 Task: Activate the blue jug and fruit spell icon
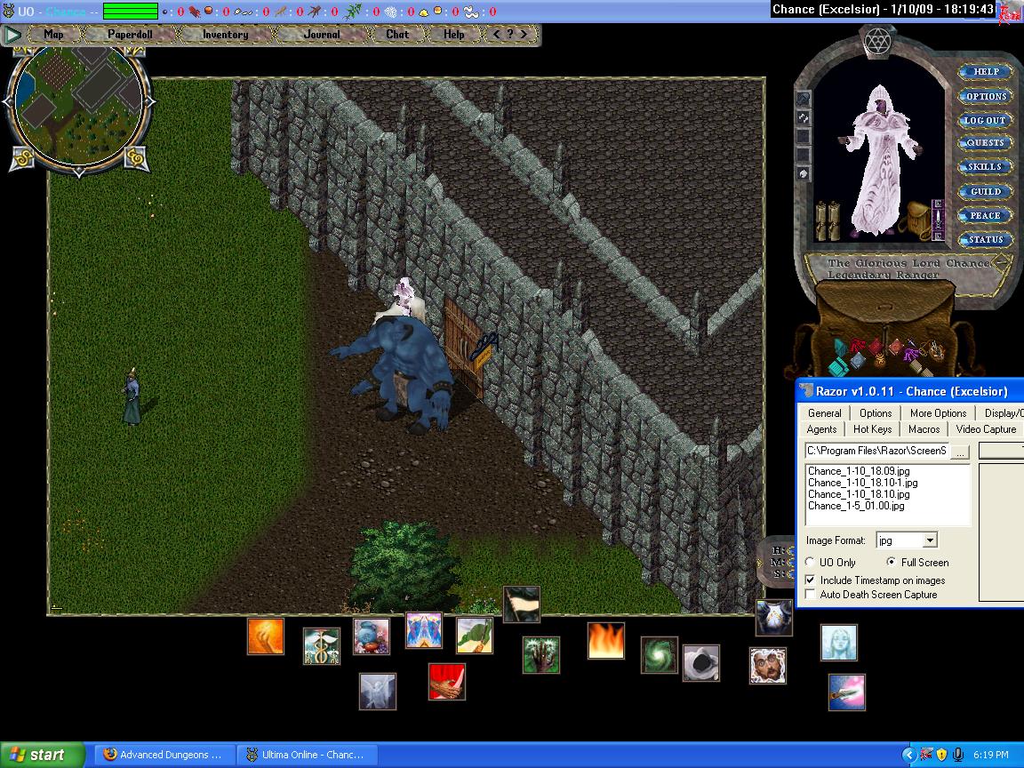(372, 636)
